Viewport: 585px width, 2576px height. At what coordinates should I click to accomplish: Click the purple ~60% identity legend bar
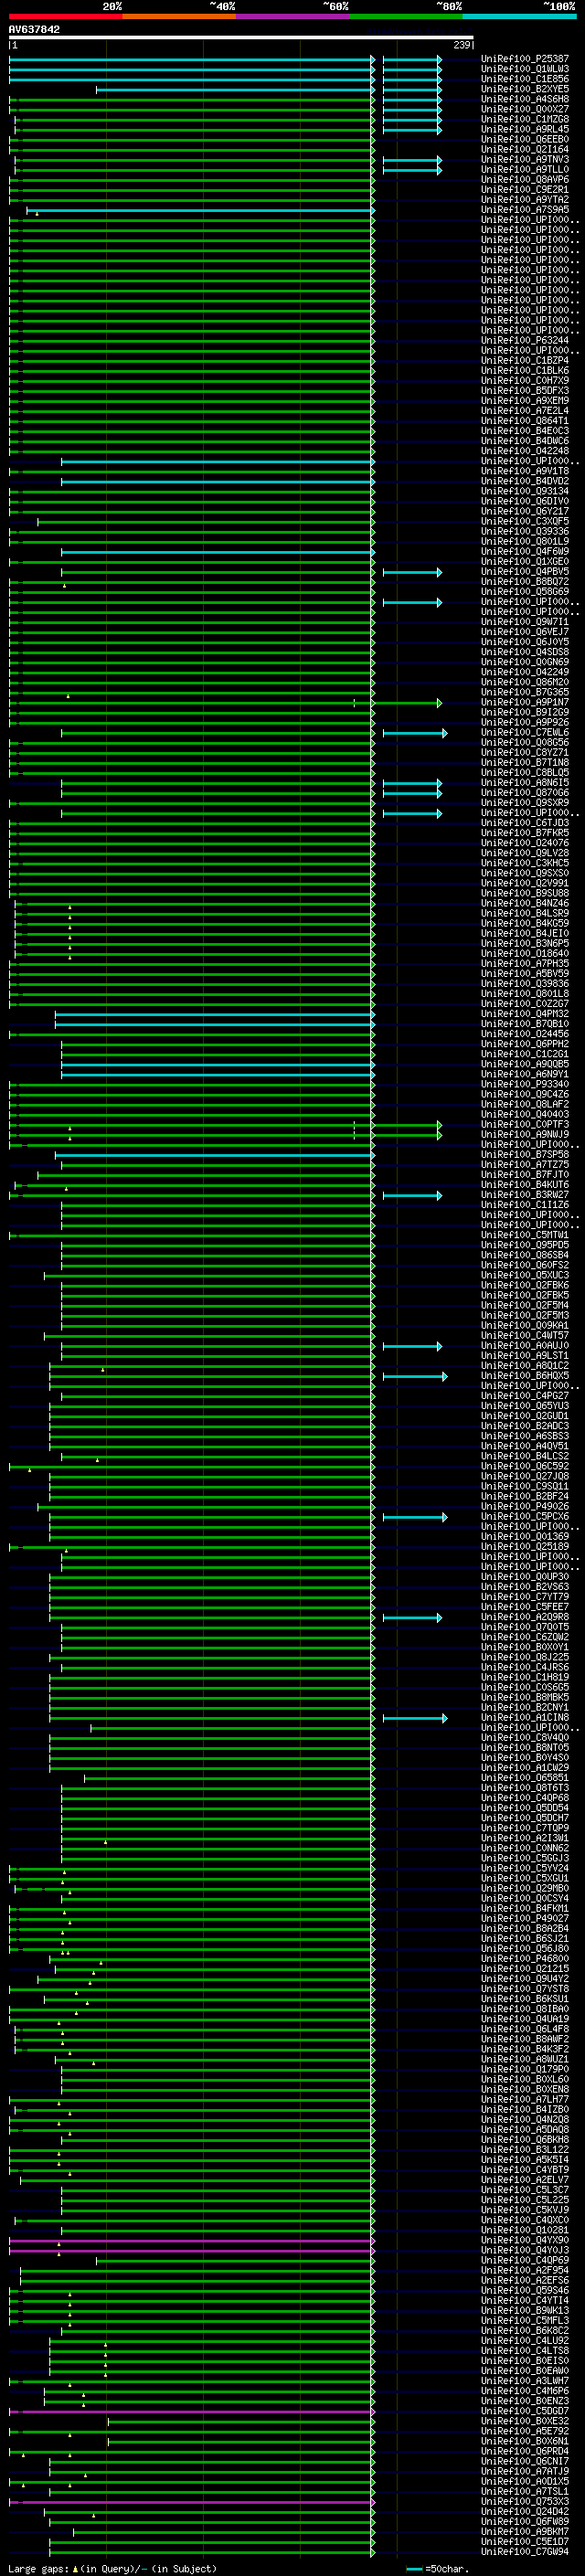(x=293, y=16)
